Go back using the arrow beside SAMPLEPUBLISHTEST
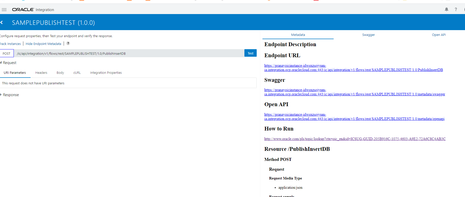Viewport: 465px width, 197px height. pos(2,23)
